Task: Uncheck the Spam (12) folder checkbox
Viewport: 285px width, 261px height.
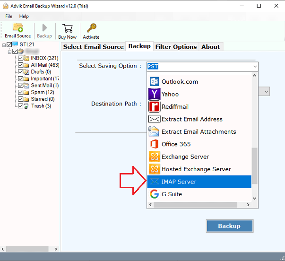Action: 20,92
